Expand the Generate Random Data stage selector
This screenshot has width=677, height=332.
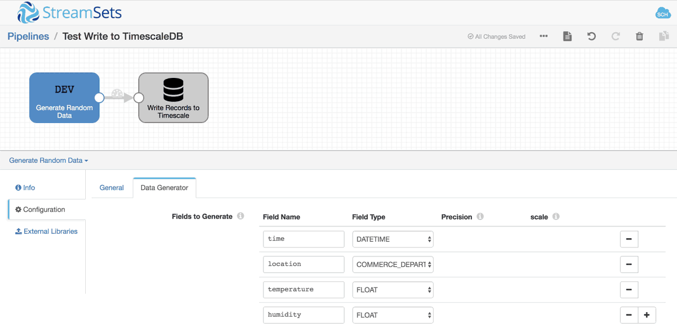coord(49,160)
